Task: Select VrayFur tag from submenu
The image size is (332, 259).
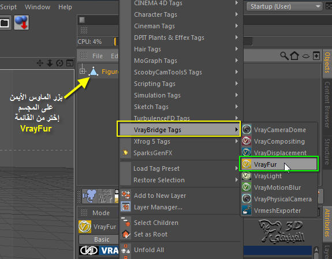Action: (279, 164)
